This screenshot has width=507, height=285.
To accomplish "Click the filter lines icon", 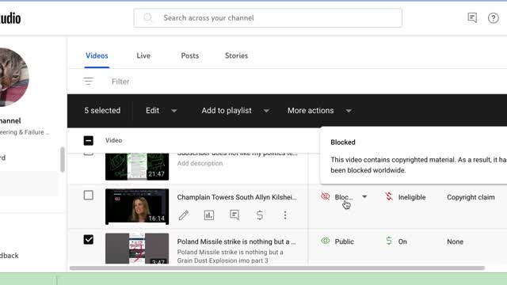I will click(88, 82).
